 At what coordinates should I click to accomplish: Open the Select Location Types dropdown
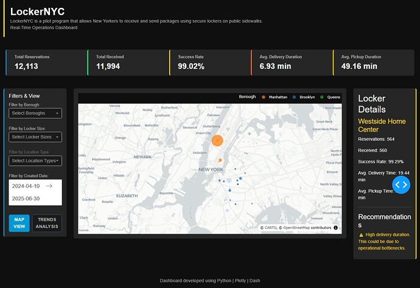click(x=35, y=161)
